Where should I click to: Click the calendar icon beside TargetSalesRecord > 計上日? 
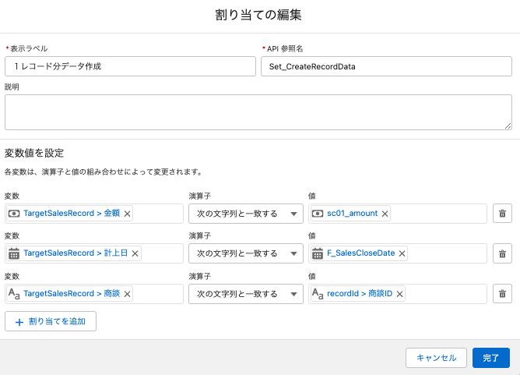point(14,253)
